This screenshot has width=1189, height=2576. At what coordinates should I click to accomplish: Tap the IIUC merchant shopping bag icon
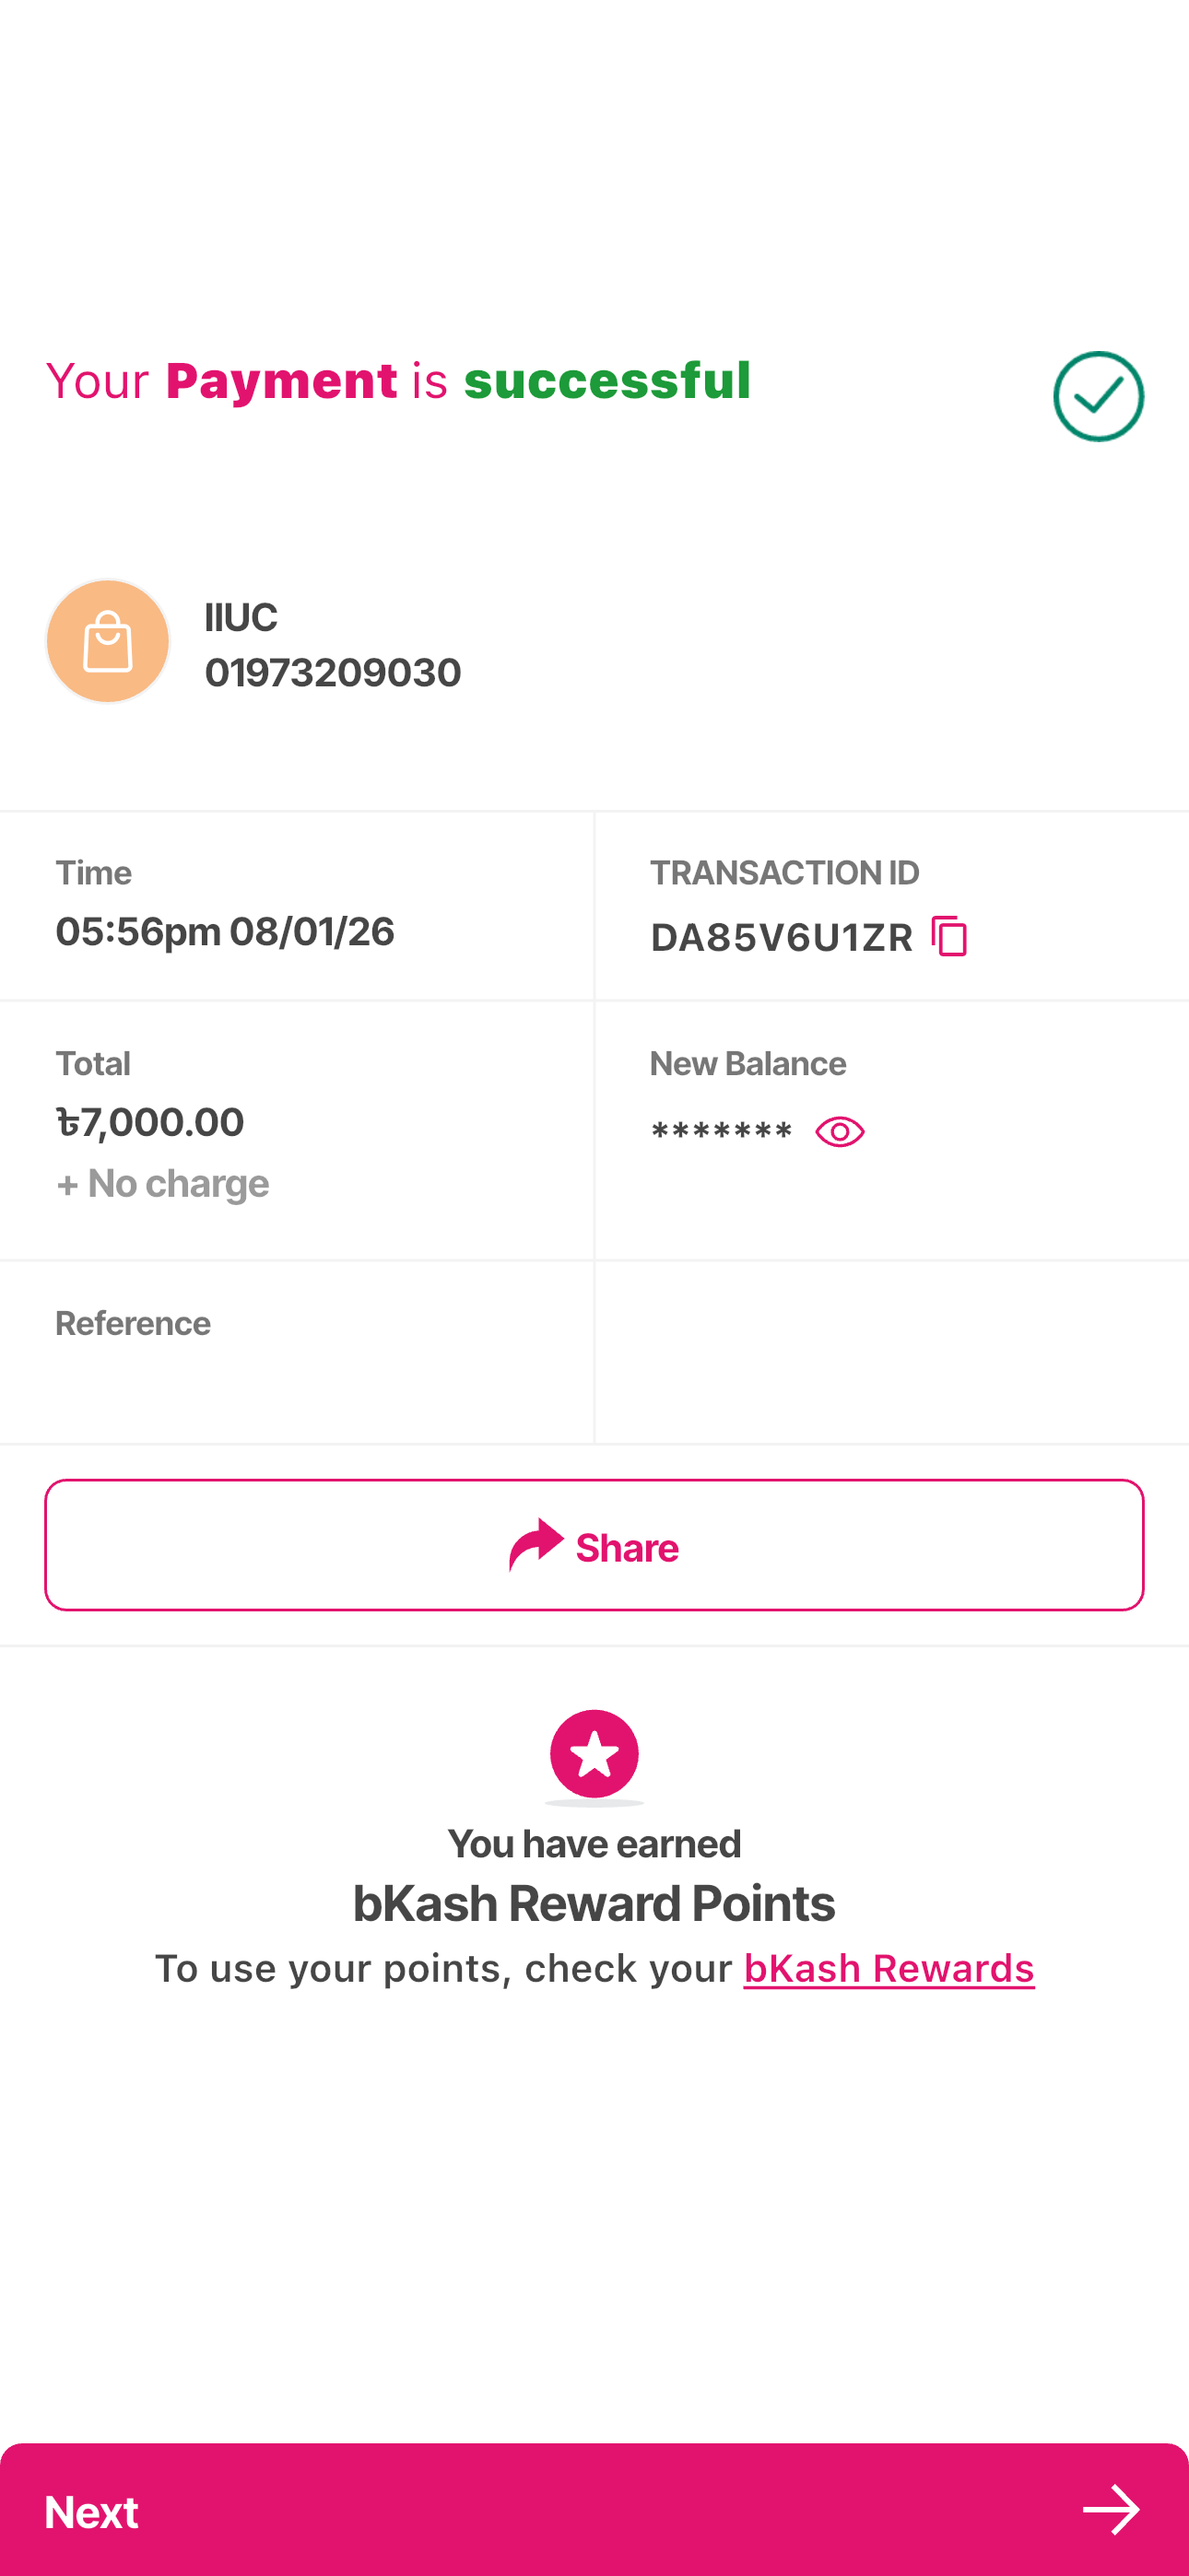[x=108, y=641]
